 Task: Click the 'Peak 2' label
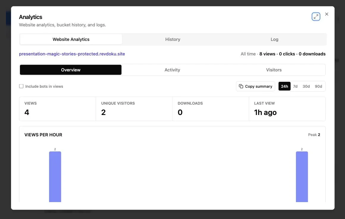point(314,135)
